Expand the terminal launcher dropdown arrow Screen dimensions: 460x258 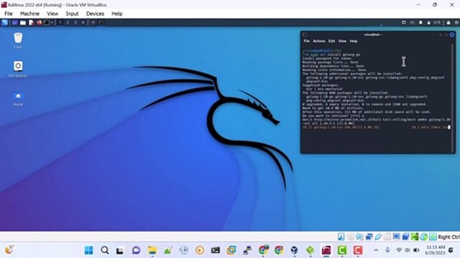[52, 22]
